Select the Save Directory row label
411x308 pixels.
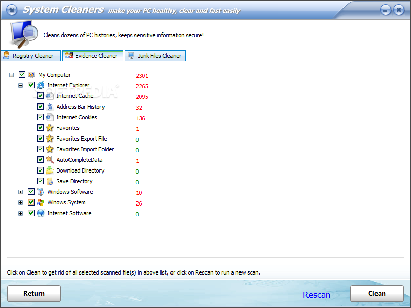tap(75, 181)
